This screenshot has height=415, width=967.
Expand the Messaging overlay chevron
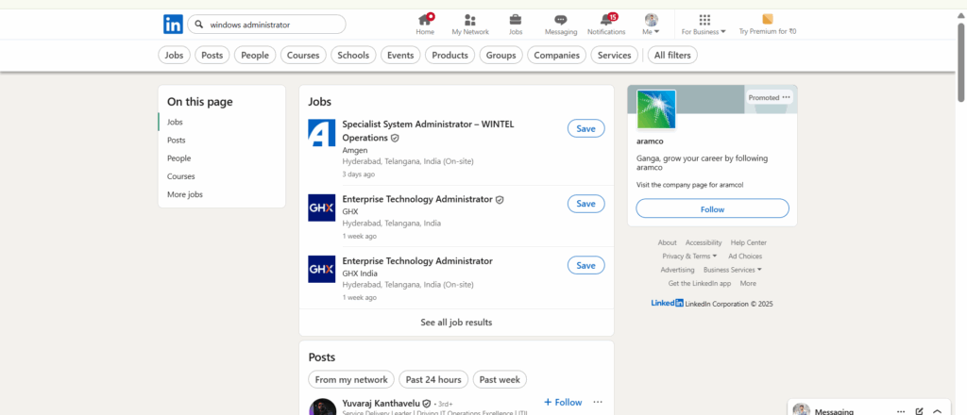pos(938,411)
